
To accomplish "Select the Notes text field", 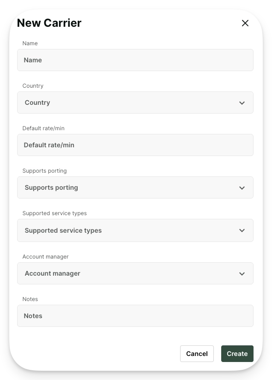I will coord(135,316).
